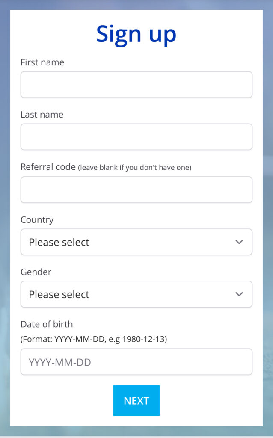Click the Sign up heading

pyautogui.click(x=136, y=34)
